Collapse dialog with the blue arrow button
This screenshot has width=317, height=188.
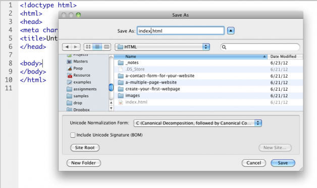(231, 31)
